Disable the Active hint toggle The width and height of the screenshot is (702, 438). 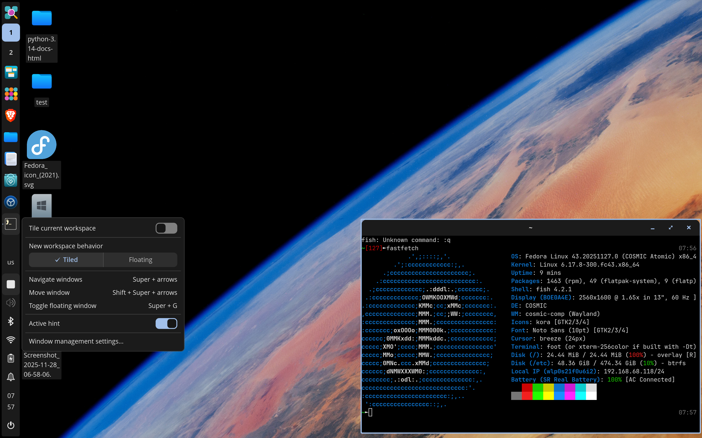pyautogui.click(x=166, y=323)
